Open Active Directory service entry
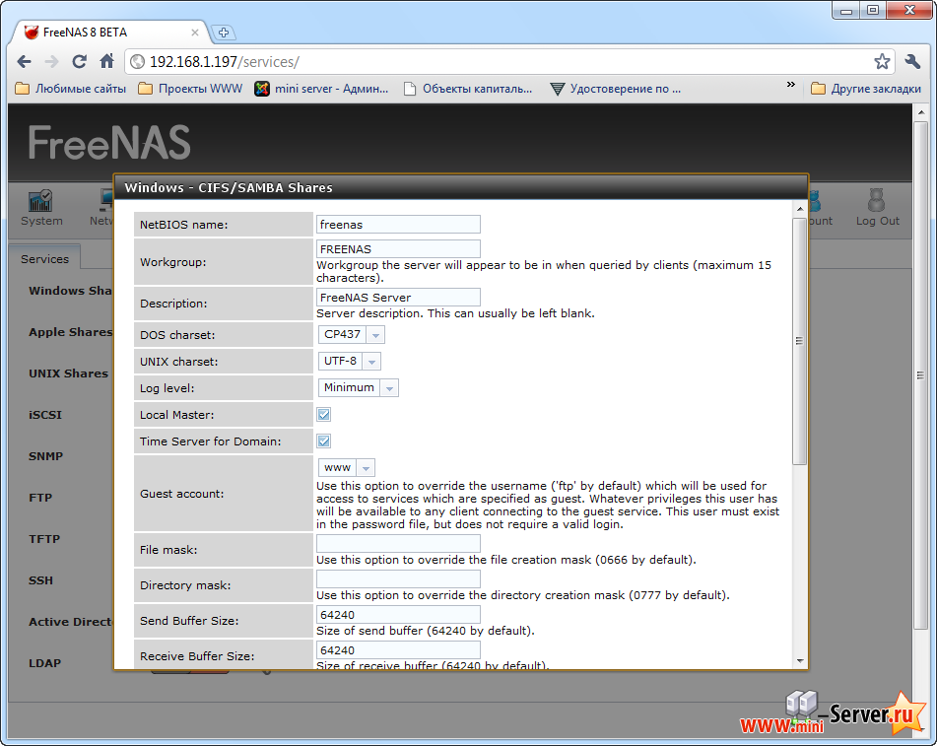Screen dimensions: 937x746 coord(71,622)
